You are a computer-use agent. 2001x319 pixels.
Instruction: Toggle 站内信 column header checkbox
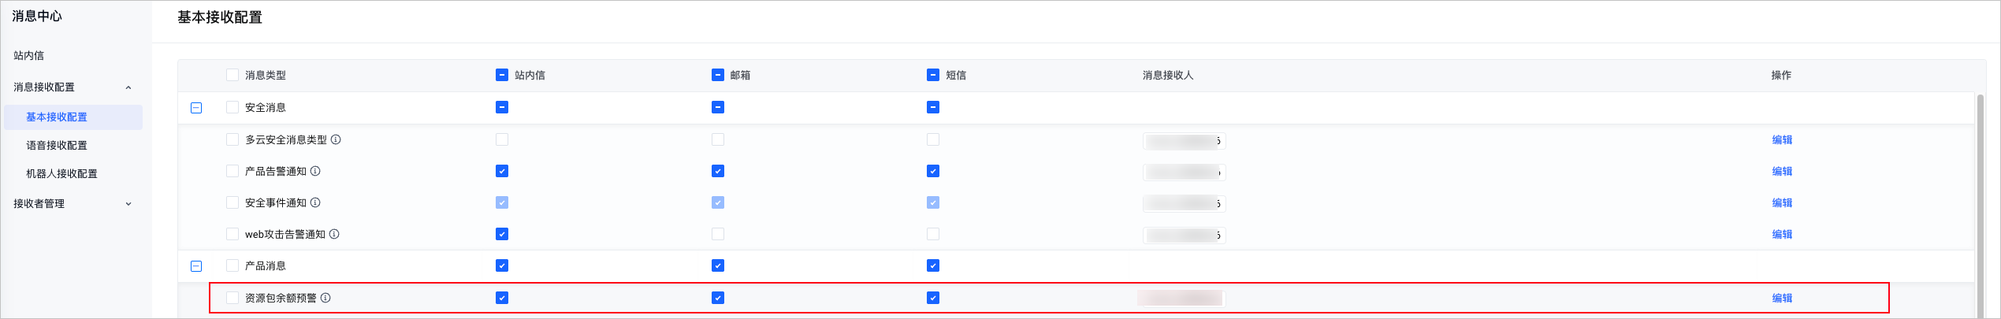coord(502,75)
